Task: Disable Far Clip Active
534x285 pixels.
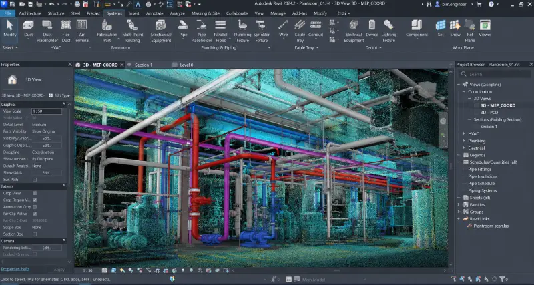Action: [x=35, y=214]
